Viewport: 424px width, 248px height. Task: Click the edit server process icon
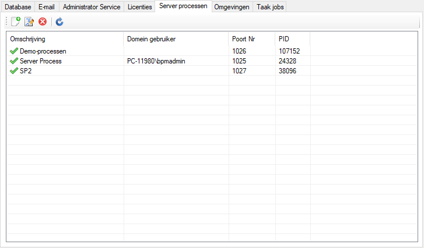point(29,22)
